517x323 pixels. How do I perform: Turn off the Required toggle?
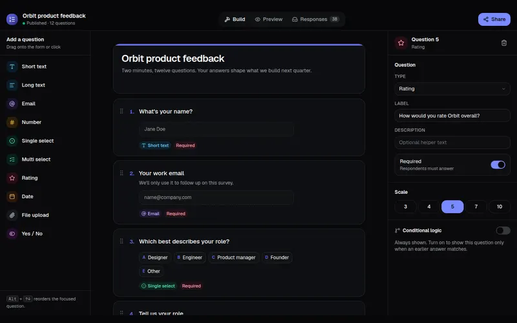[498, 165]
